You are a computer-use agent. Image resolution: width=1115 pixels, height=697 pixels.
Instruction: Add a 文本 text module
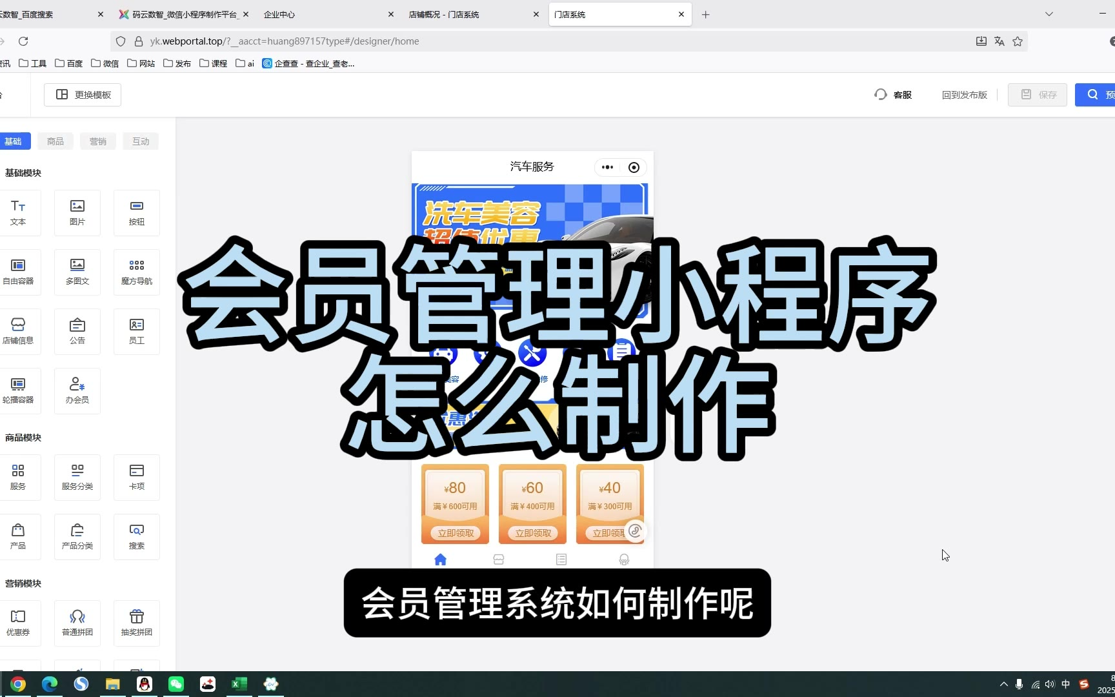[x=18, y=213]
